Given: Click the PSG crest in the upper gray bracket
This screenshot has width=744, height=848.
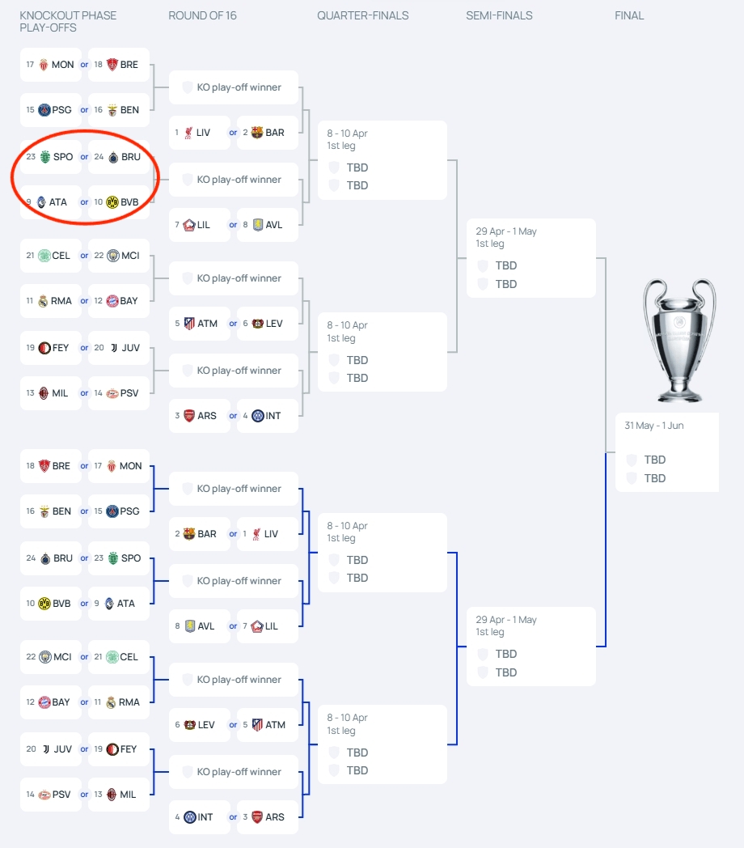Looking at the screenshot, I should [x=44, y=110].
